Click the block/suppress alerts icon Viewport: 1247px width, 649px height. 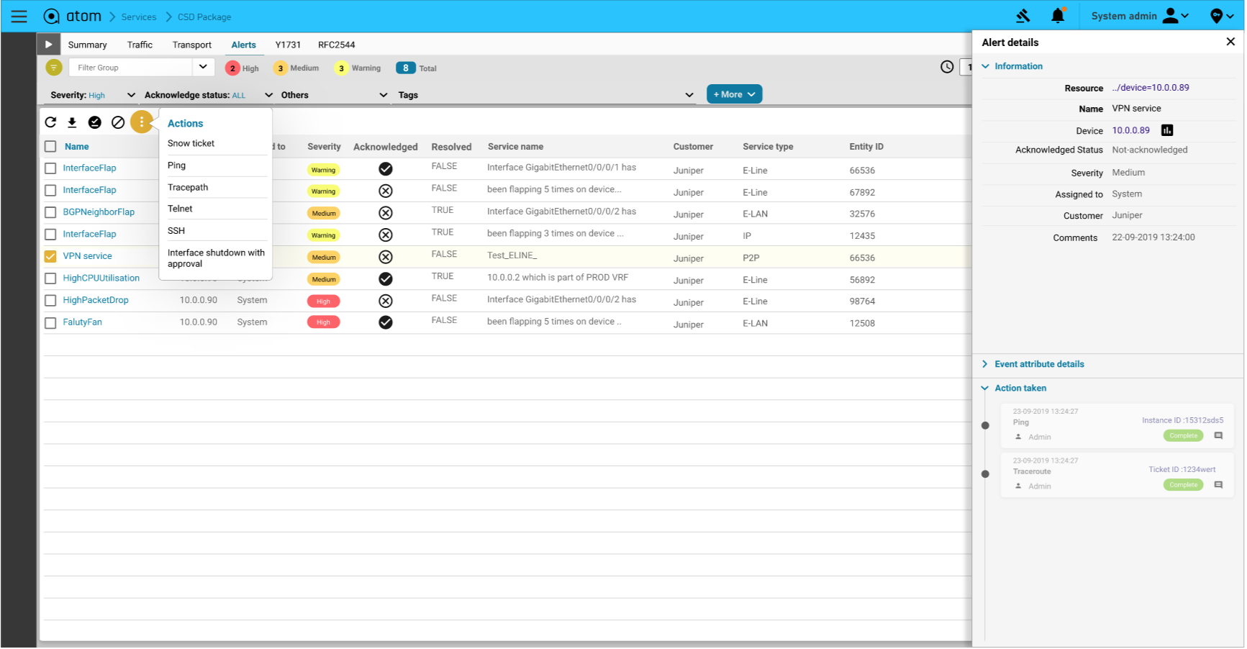[x=118, y=122]
